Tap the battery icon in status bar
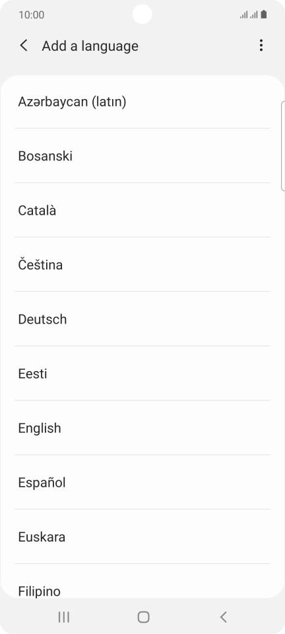The height and width of the screenshot is (634, 285). tap(264, 15)
